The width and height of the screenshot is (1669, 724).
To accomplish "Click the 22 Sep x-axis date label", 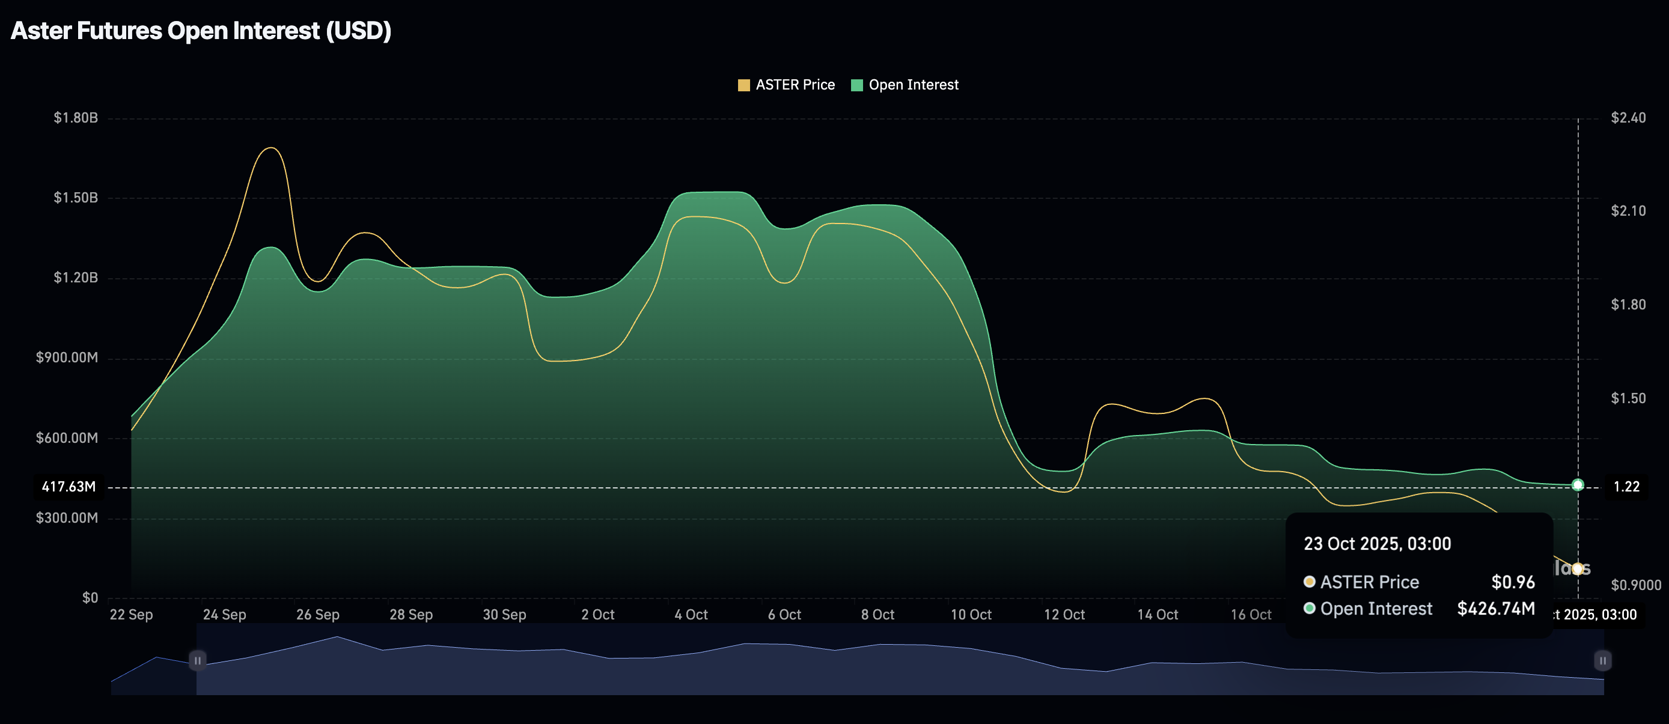I will pyautogui.click(x=131, y=614).
